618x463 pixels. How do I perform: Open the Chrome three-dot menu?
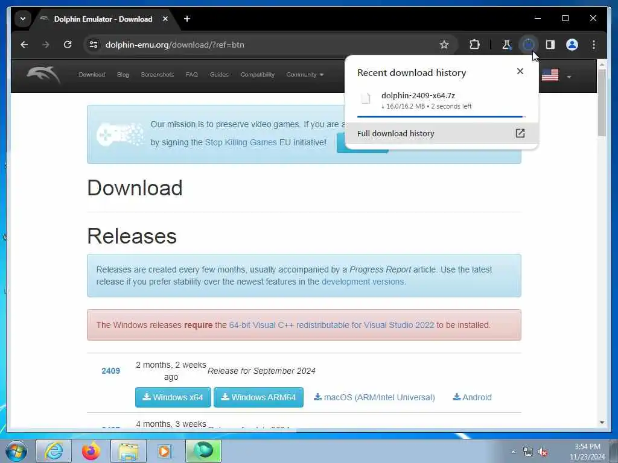point(594,45)
